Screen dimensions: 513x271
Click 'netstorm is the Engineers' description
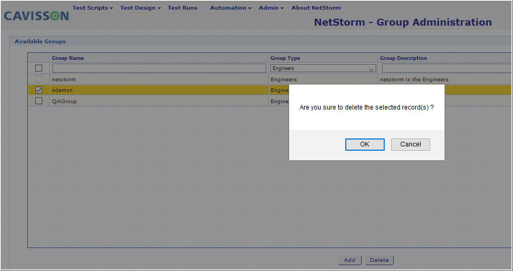point(414,80)
